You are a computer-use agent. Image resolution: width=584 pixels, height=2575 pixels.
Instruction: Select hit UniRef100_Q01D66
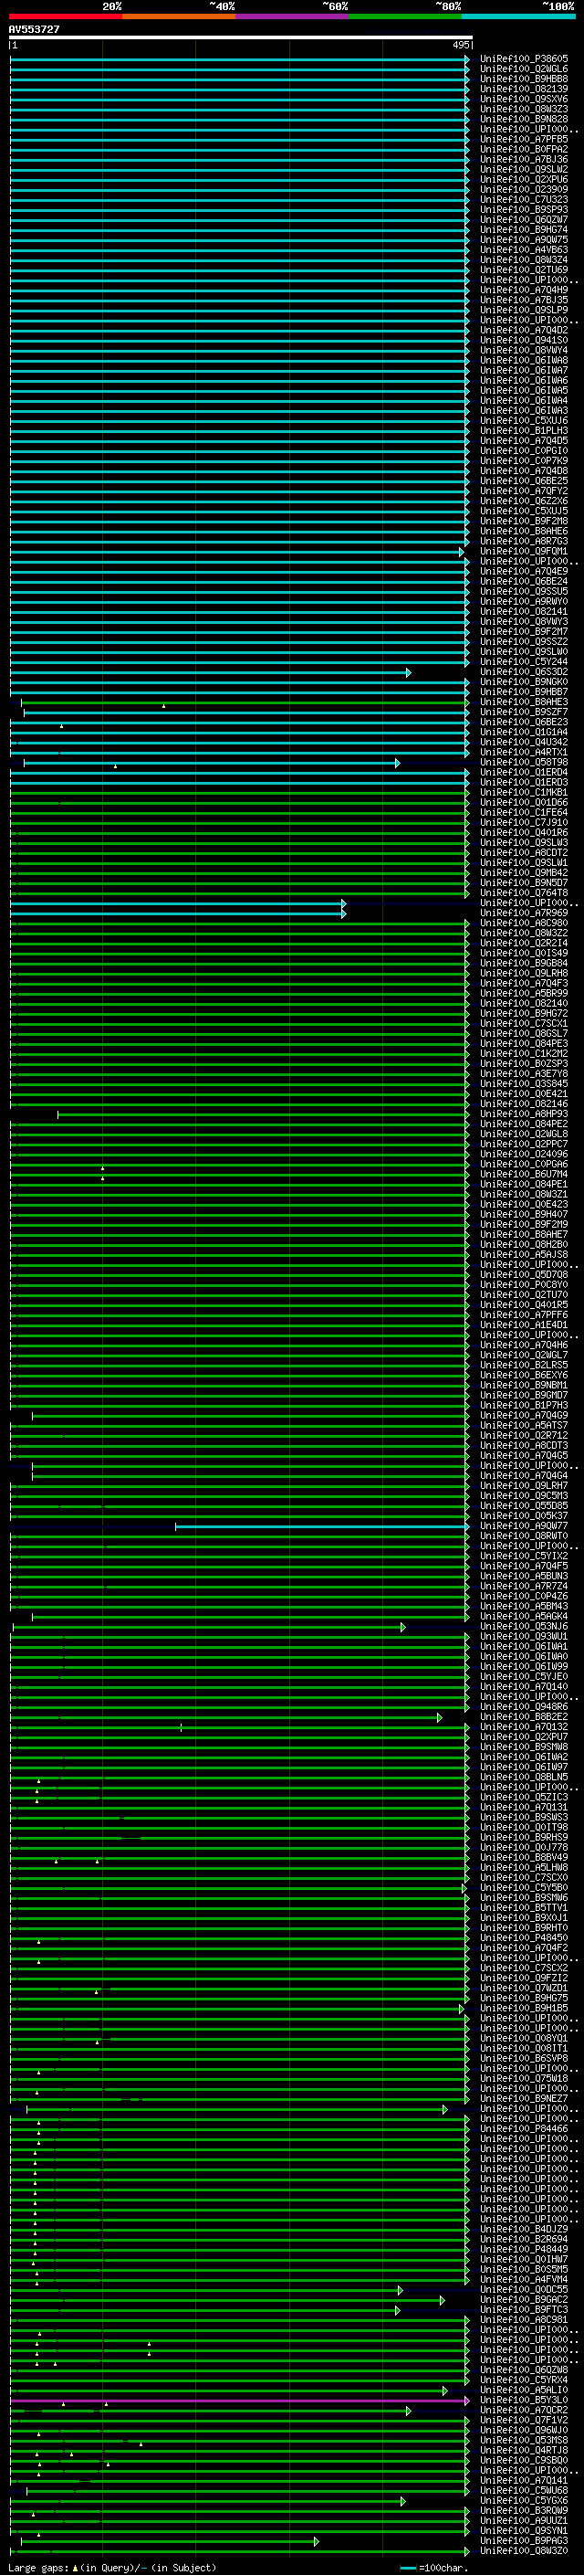click(x=523, y=803)
